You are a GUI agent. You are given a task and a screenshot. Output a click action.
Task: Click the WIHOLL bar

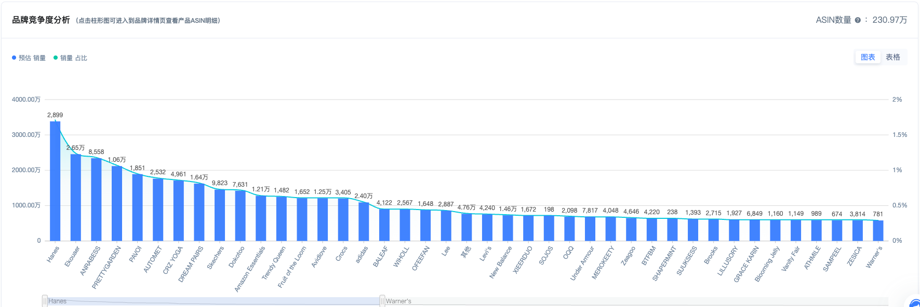405,225
